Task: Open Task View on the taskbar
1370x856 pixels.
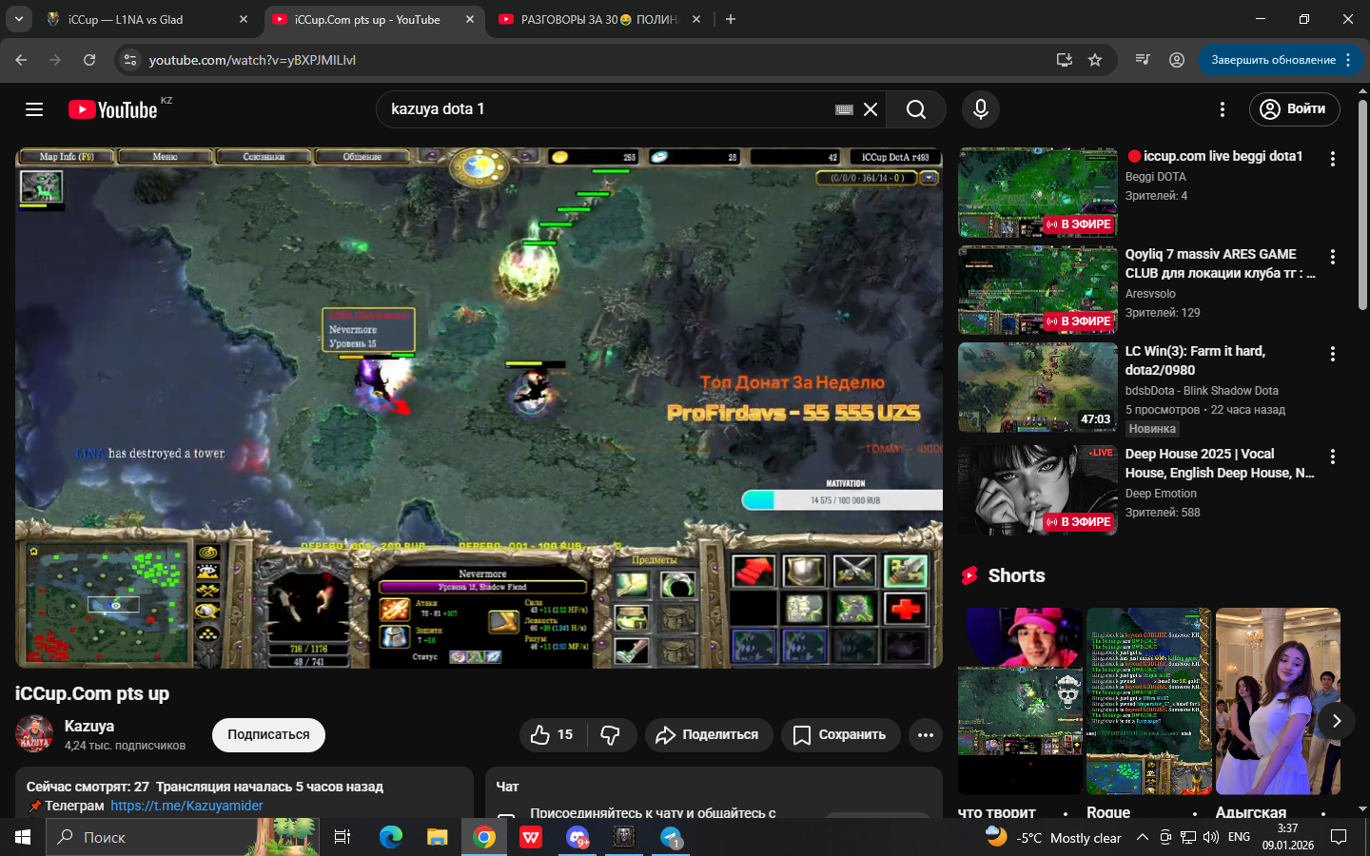Action: point(342,837)
